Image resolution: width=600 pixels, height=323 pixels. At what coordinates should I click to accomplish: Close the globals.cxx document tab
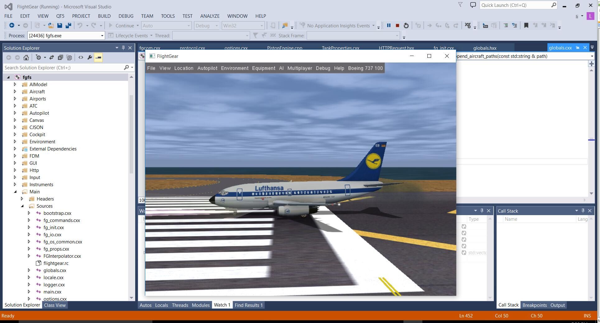click(x=585, y=48)
